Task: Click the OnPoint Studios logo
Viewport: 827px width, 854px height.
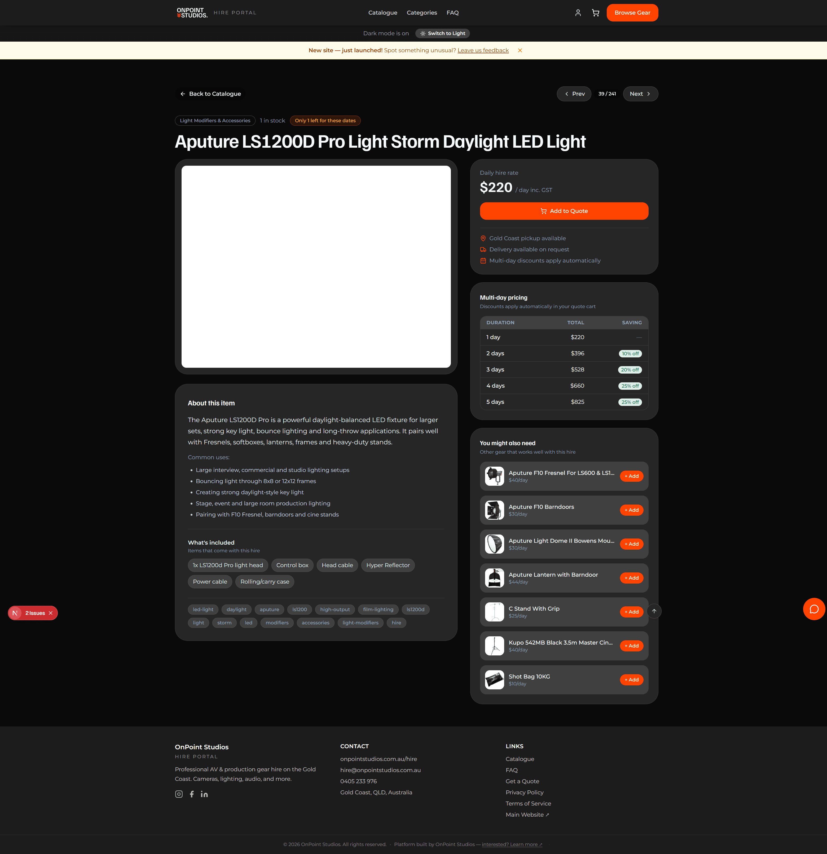Action: pos(192,13)
